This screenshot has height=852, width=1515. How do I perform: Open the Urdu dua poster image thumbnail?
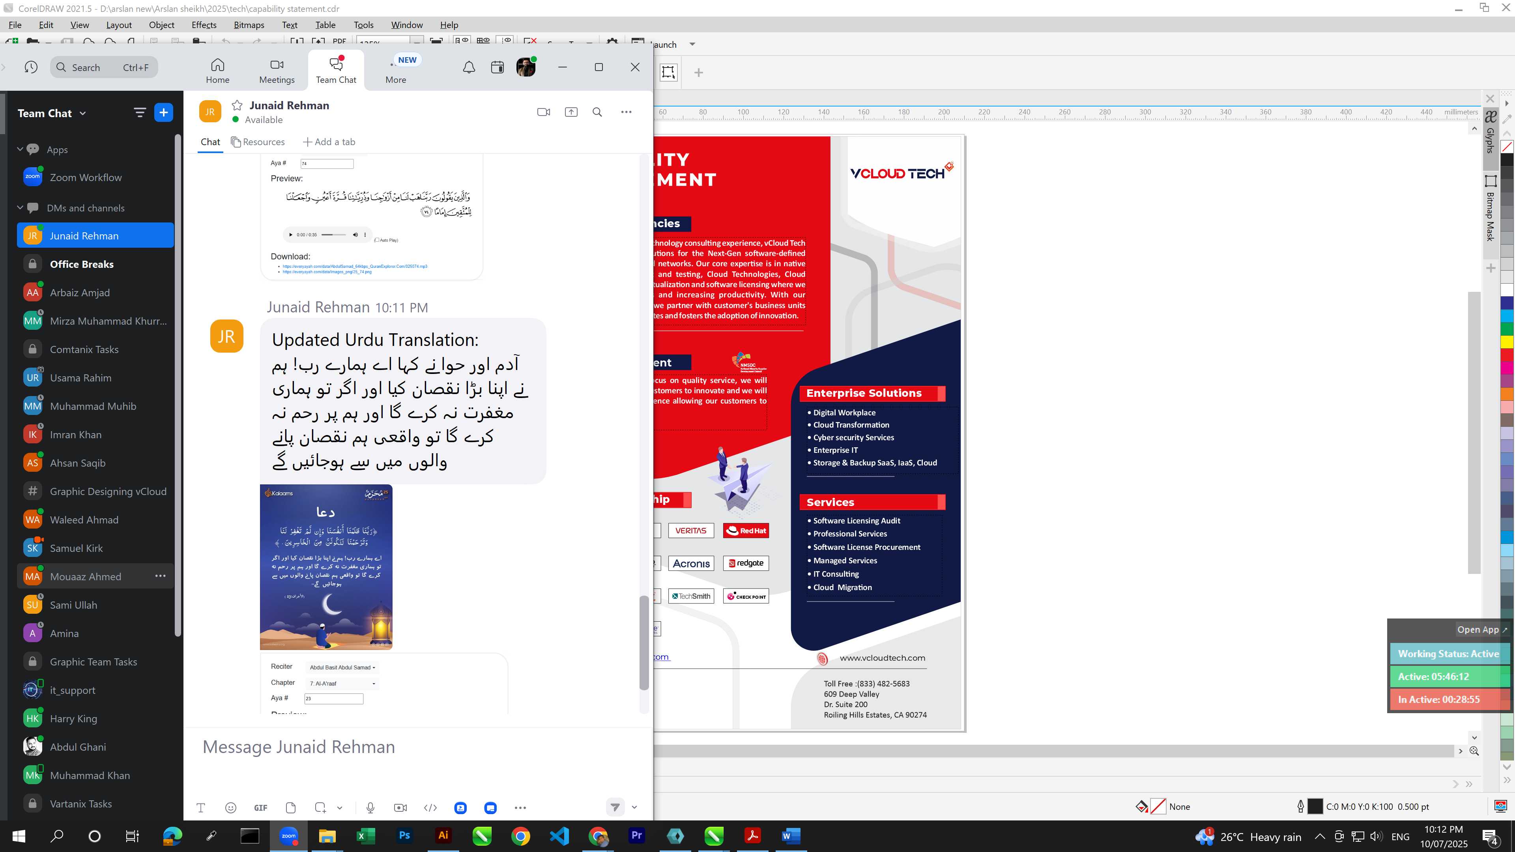[x=326, y=567]
